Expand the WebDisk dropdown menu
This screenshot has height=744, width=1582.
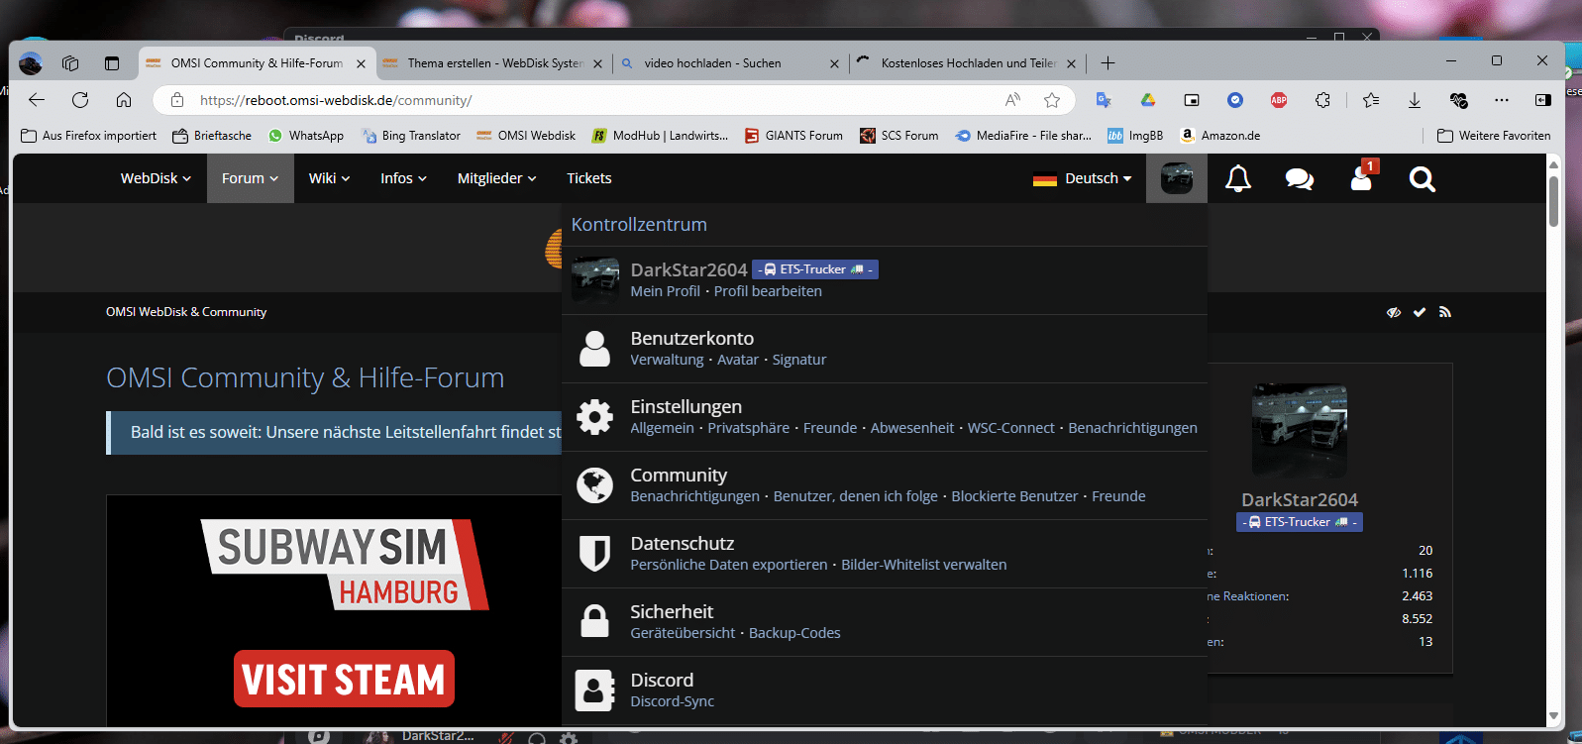[x=156, y=178]
